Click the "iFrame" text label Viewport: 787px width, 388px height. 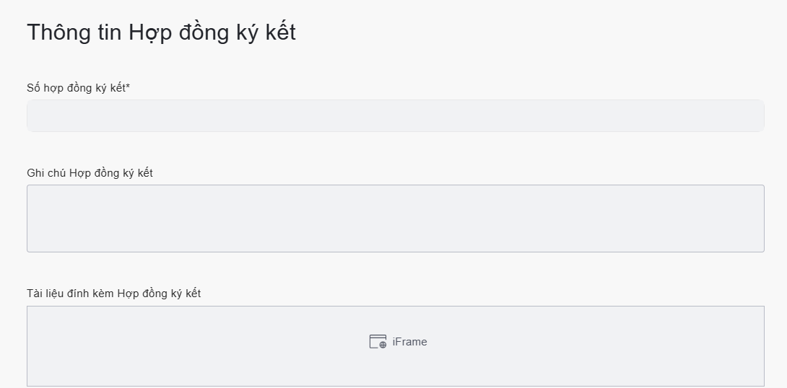point(409,342)
